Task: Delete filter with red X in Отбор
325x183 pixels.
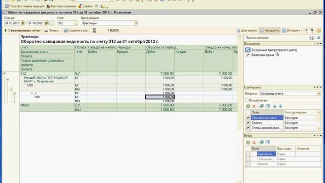Action: tap(254, 142)
